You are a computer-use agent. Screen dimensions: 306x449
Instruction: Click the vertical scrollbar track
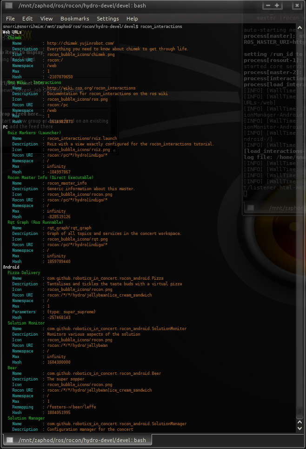click(x=301, y=224)
